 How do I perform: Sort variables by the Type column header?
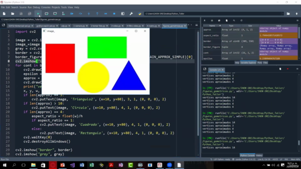231,26
